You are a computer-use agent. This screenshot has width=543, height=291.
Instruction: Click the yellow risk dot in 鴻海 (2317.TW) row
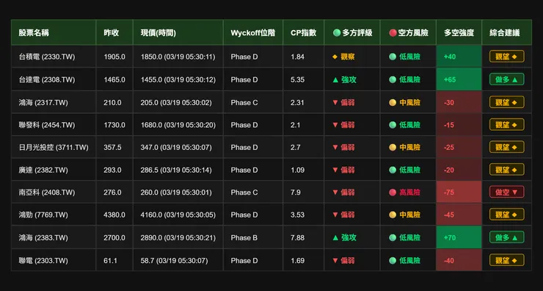point(393,103)
